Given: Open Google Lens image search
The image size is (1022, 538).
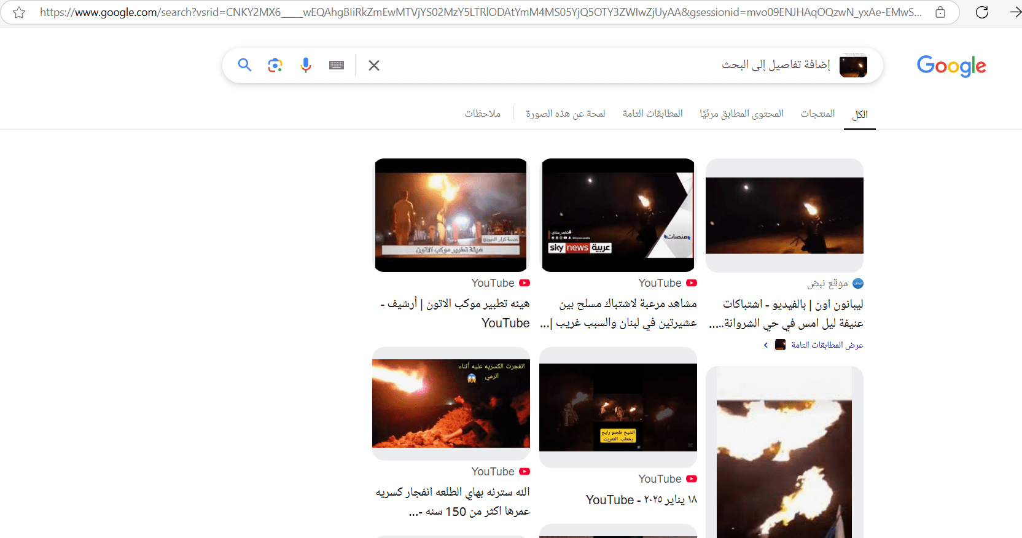Looking at the screenshot, I should [x=275, y=65].
